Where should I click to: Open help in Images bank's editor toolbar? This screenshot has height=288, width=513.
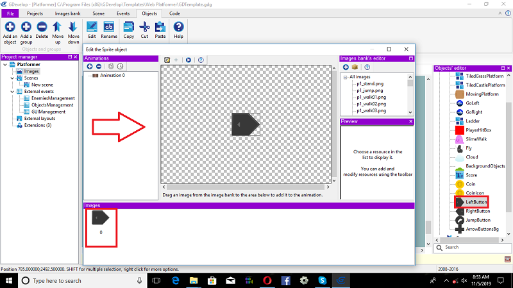[367, 67]
